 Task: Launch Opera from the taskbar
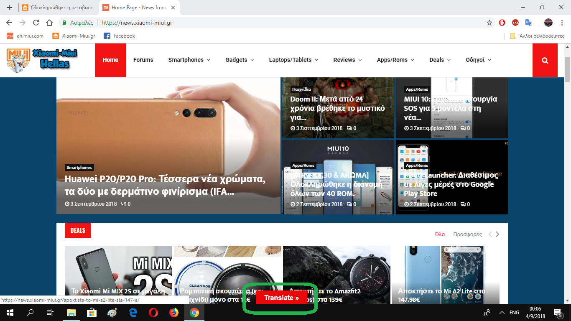click(153, 312)
